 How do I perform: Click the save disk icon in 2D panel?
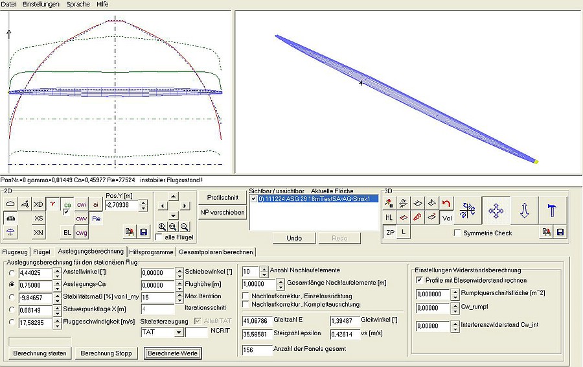coord(143,231)
